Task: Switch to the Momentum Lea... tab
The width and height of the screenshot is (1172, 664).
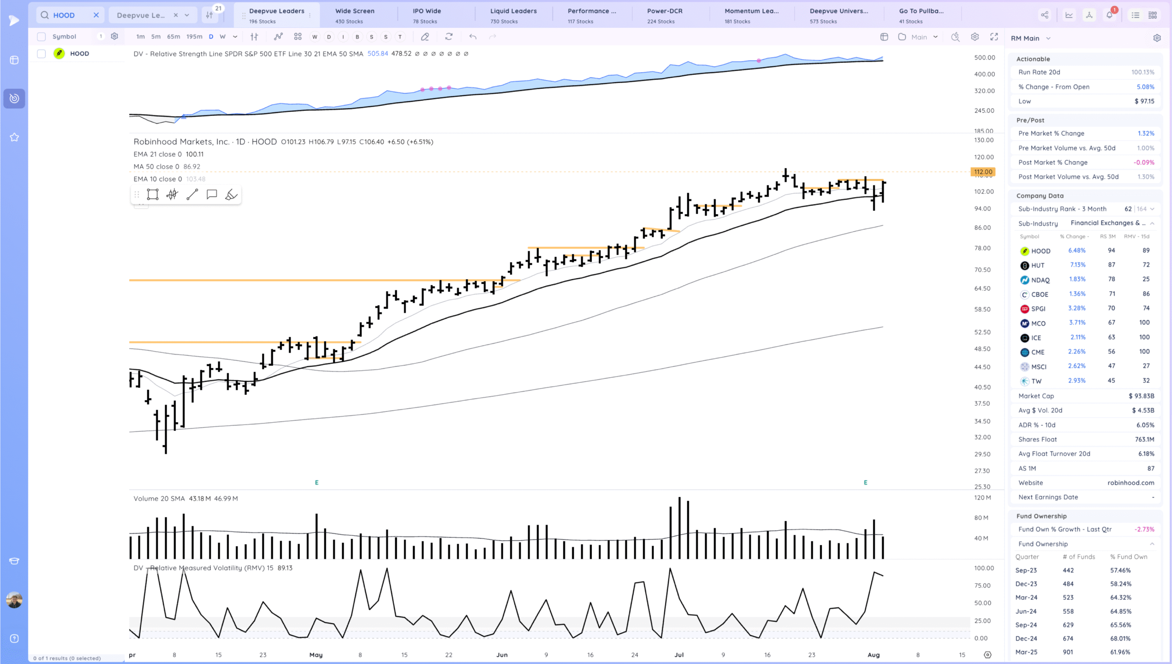Action: [751, 16]
